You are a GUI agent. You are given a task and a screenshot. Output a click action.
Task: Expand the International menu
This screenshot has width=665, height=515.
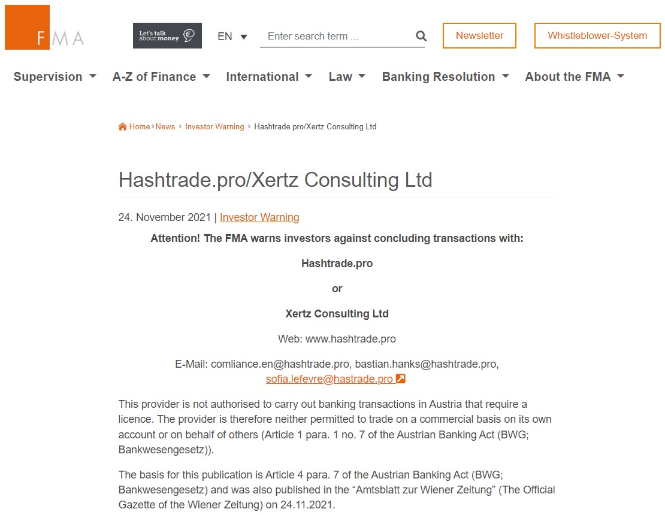pyautogui.click(x=269, y=77)
